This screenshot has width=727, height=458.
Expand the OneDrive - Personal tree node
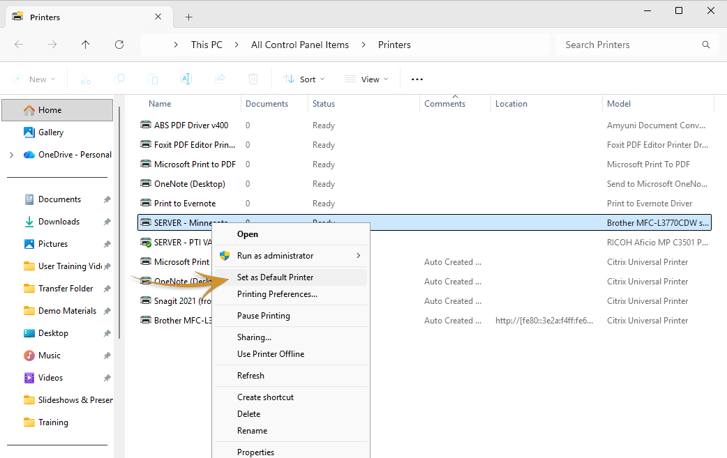12,155
